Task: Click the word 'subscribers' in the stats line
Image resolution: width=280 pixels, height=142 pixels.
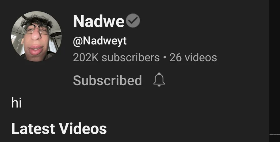Action: (x=131, y=57)
